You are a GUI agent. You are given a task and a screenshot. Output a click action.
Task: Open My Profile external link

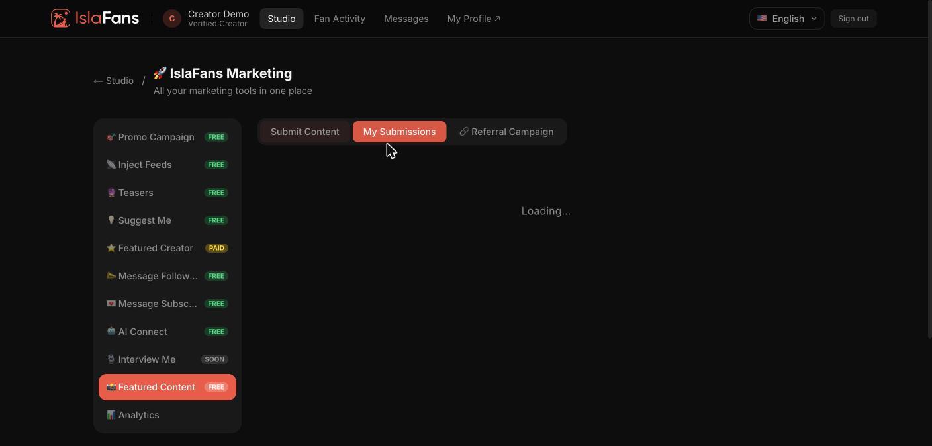[474, 19]
